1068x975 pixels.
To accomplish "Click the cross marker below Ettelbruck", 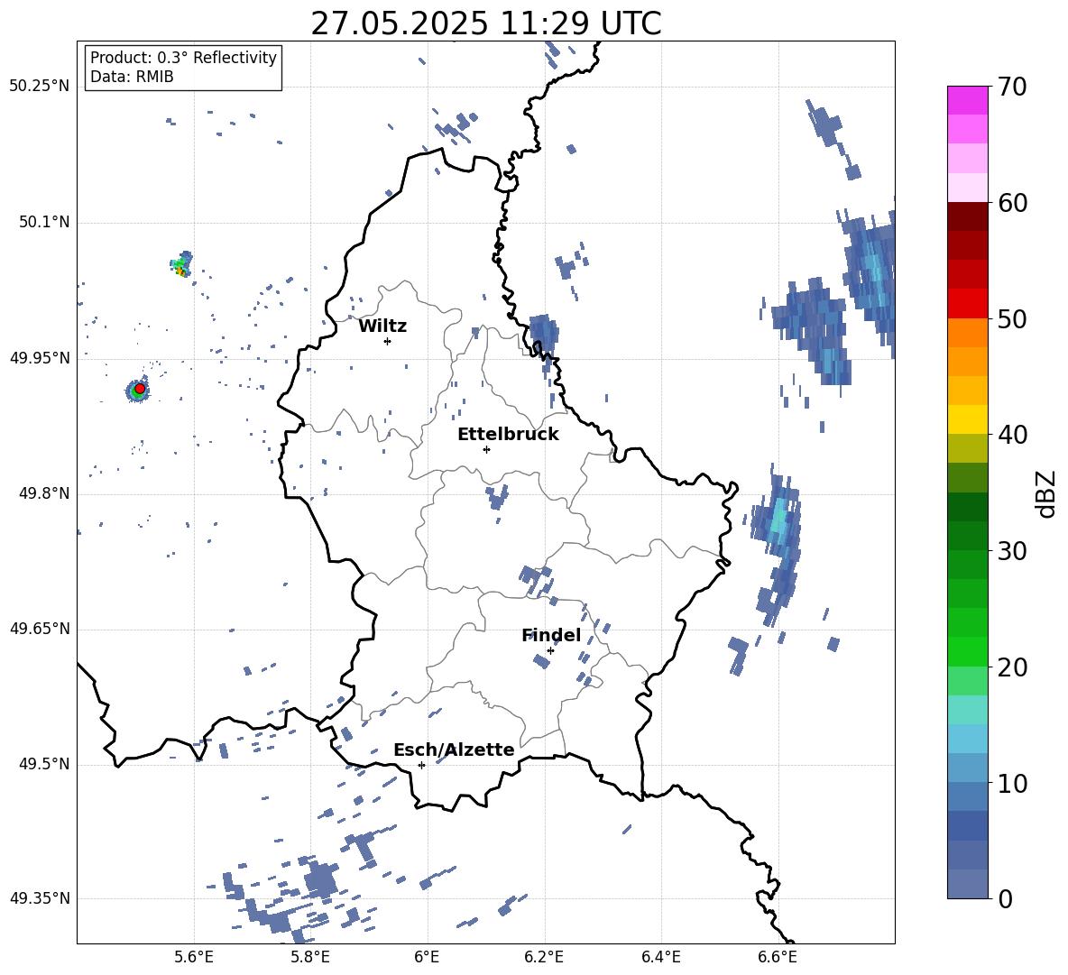I will click(x=486, y=449).
